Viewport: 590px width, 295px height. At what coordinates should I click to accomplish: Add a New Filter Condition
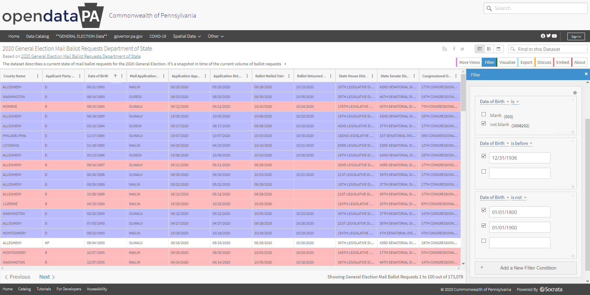(526, 268)
